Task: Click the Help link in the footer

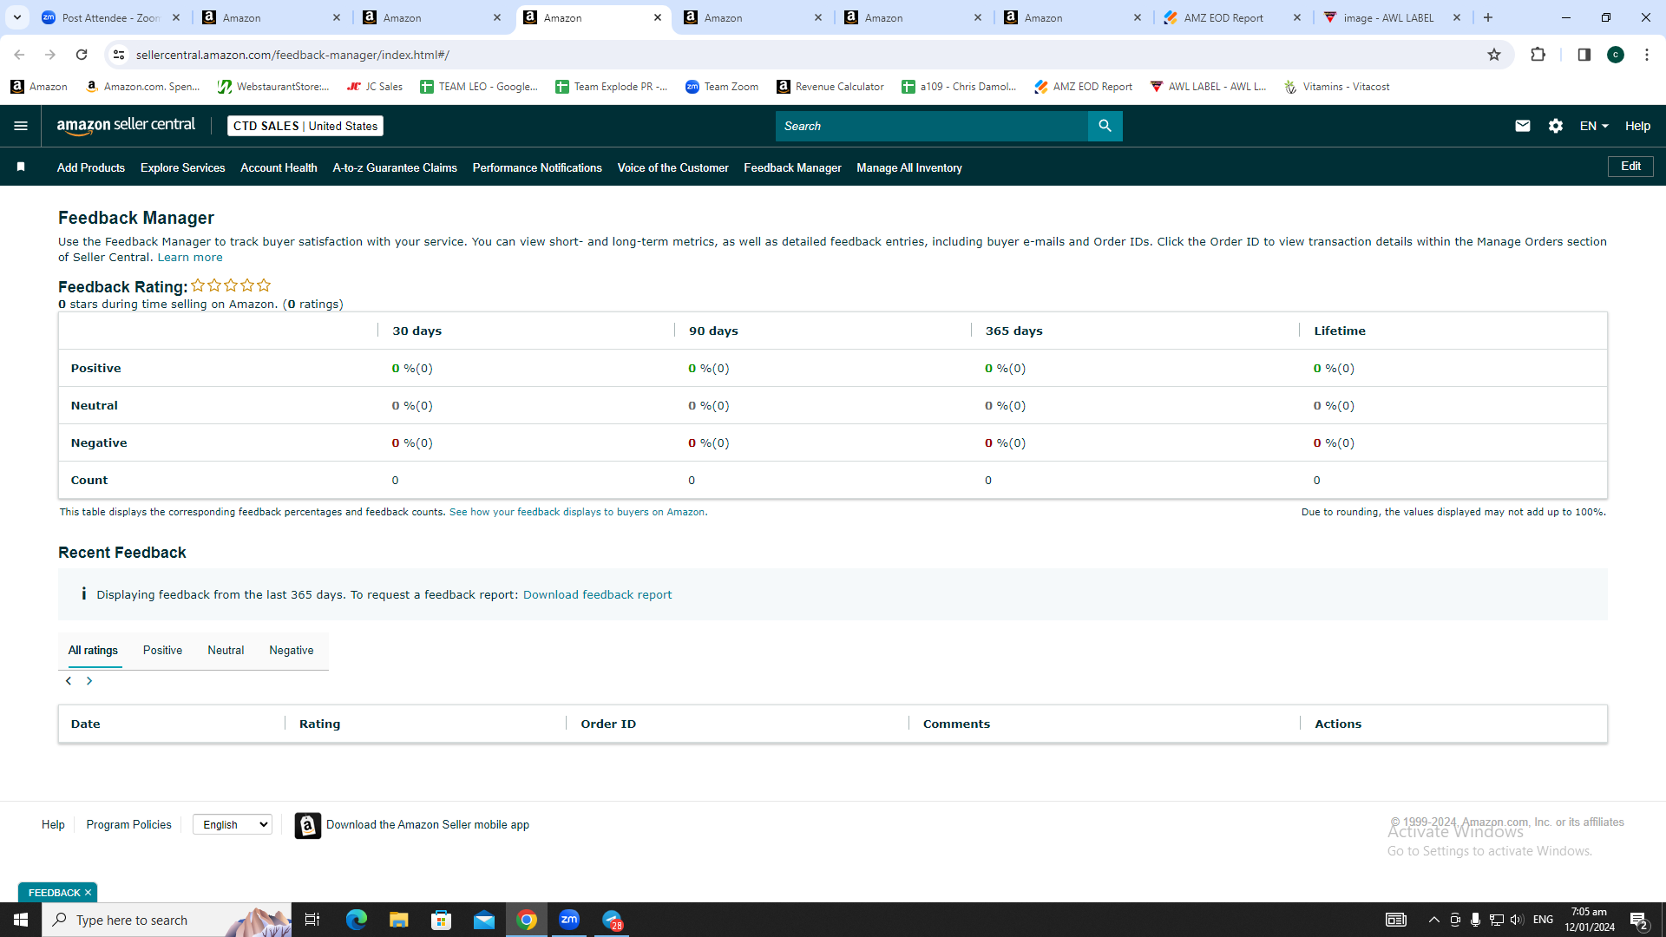Action: point(53,825)
